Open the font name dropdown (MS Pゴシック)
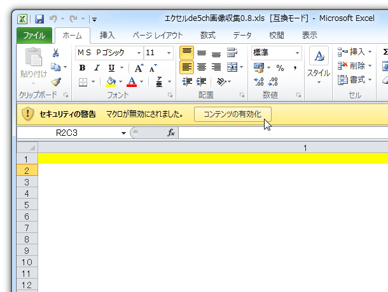 pos(139,53)
